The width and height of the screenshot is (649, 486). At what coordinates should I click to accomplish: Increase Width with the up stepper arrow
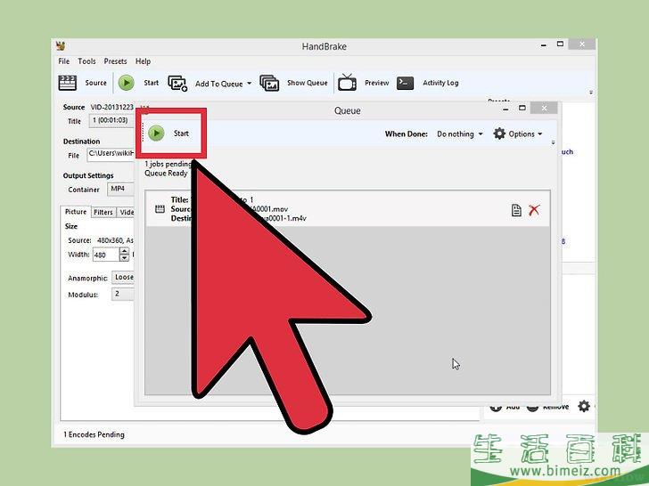click(124, 251)
